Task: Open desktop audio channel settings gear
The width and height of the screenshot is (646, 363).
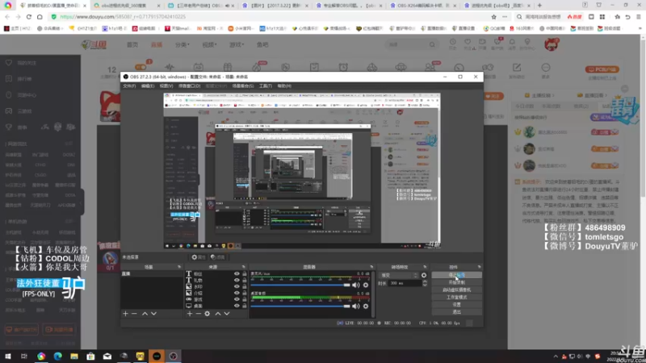Action: pyautogui.click(x=366, y=307)
